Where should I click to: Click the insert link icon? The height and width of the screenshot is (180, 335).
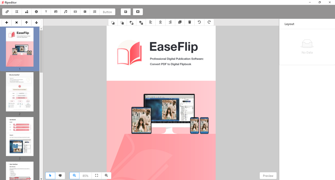(x=7, y=12)
